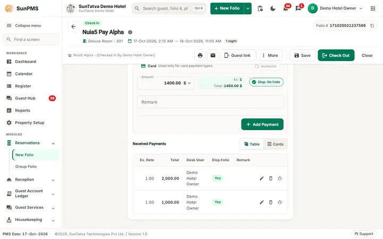The image size is (383, 239).
Task: Click the Check In status badge
Action: tap(92, 23)
